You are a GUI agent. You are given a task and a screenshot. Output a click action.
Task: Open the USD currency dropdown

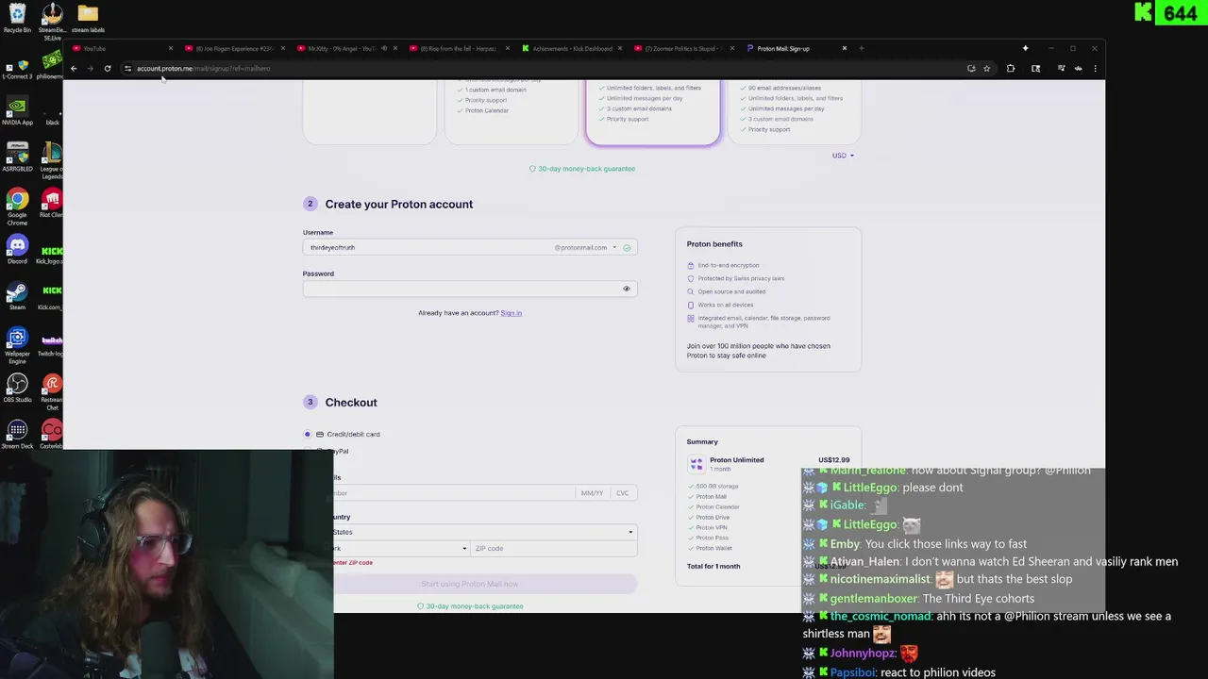843,156
